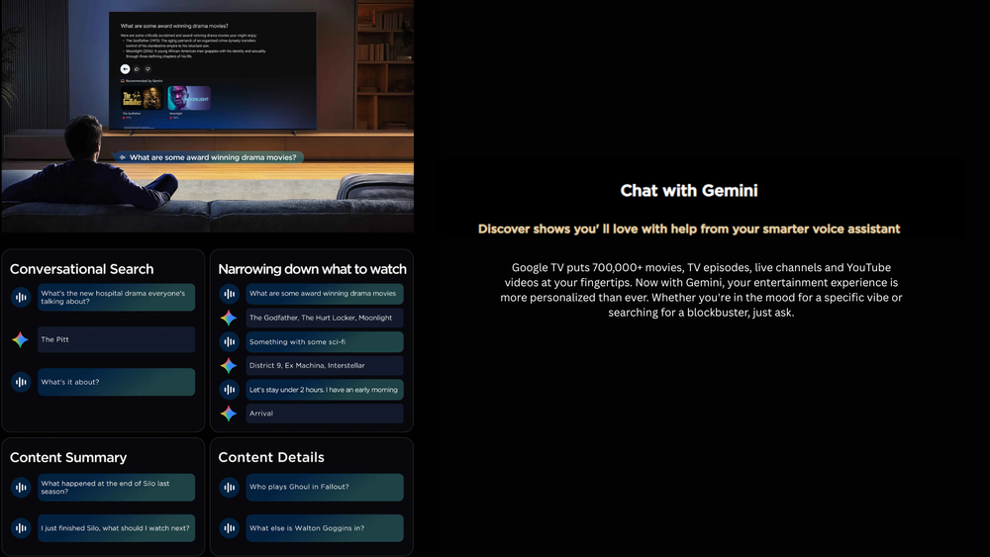
Task: Click Gemini star icon beside 'The Pitt'
Action: [20, 339]
